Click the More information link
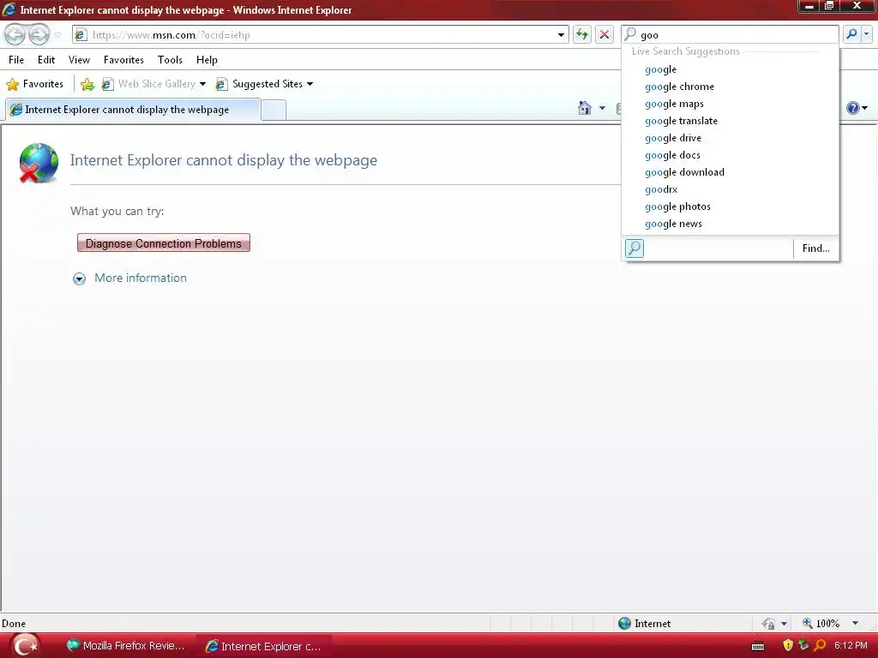The image size is (878, 658). pyautogui.click(x=141, y=278)
